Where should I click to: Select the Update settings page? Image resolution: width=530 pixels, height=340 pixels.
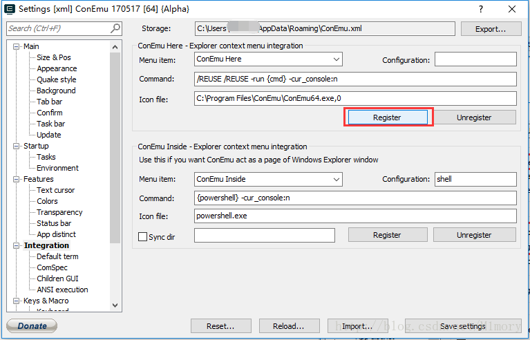(48, 135)
